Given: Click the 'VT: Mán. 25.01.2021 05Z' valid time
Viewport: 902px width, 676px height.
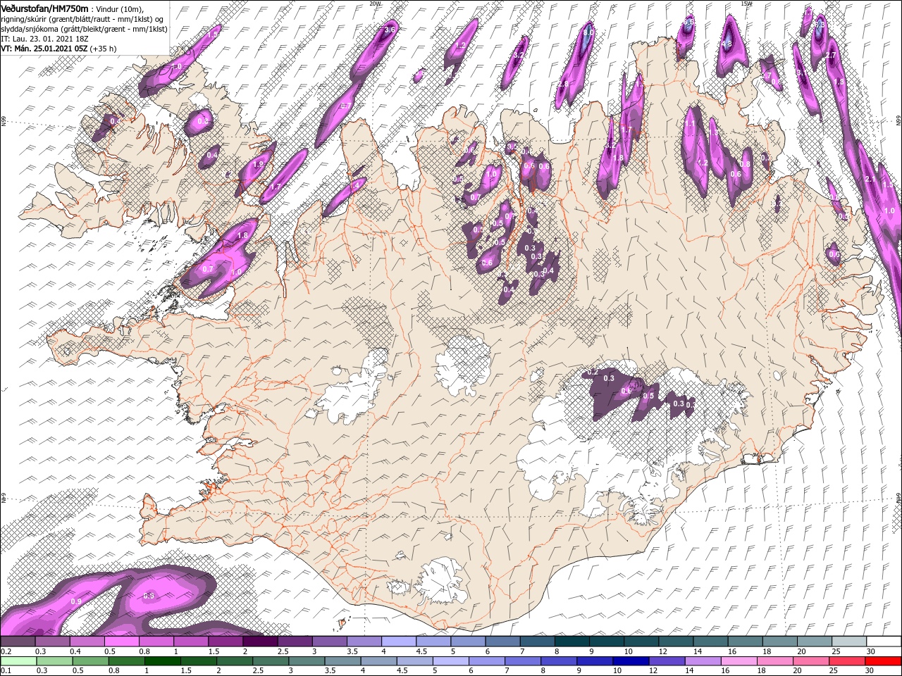Looking at the screenshot, I should pos(44,49).
